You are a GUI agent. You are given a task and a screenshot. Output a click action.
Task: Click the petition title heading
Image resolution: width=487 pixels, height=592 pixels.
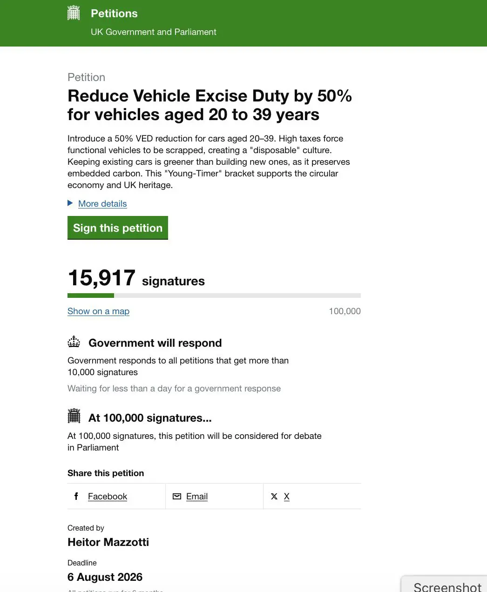(x=210, y=105)
